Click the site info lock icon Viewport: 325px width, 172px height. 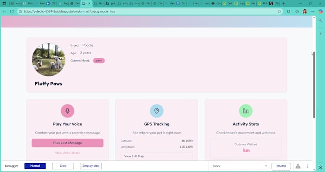coord(20,12)
